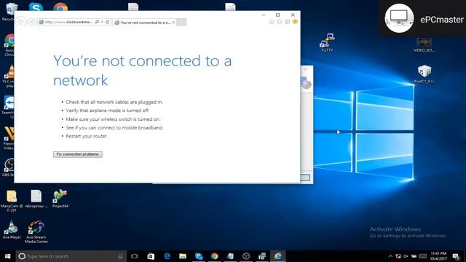Open the Favorites star icon
Image resolution: width=466 pixels, height=262 pixels.
pos(279,22)
